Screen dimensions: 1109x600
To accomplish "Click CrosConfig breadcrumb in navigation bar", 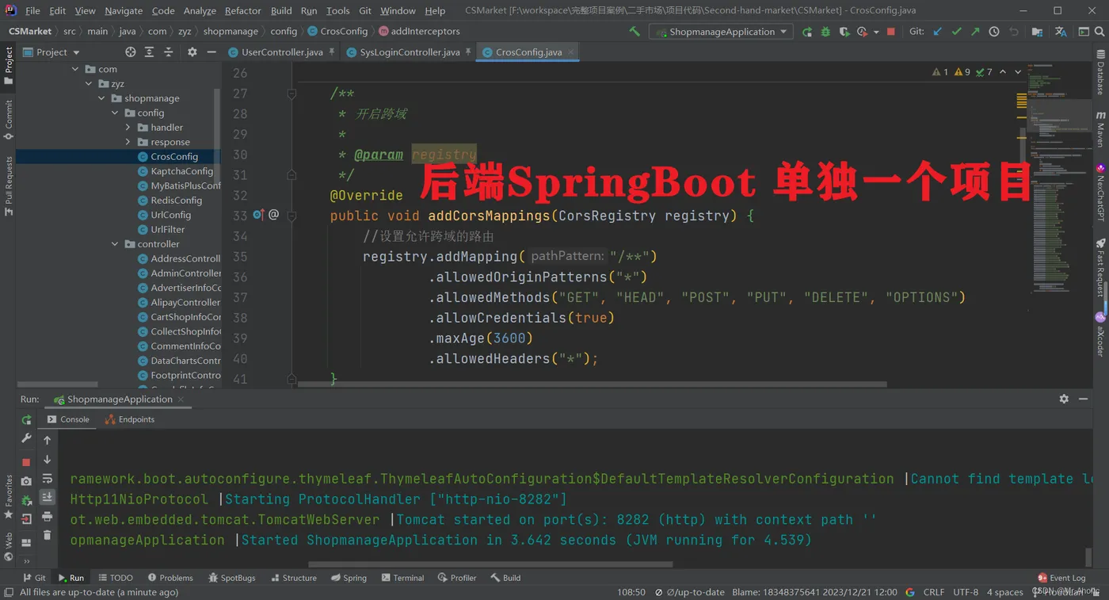I will pos(337,32).
